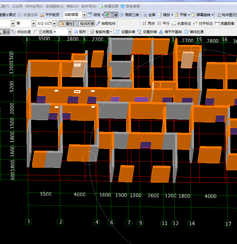237x244 pixels.
Task: Click 批量选择 icon
Action: (20, 15)
